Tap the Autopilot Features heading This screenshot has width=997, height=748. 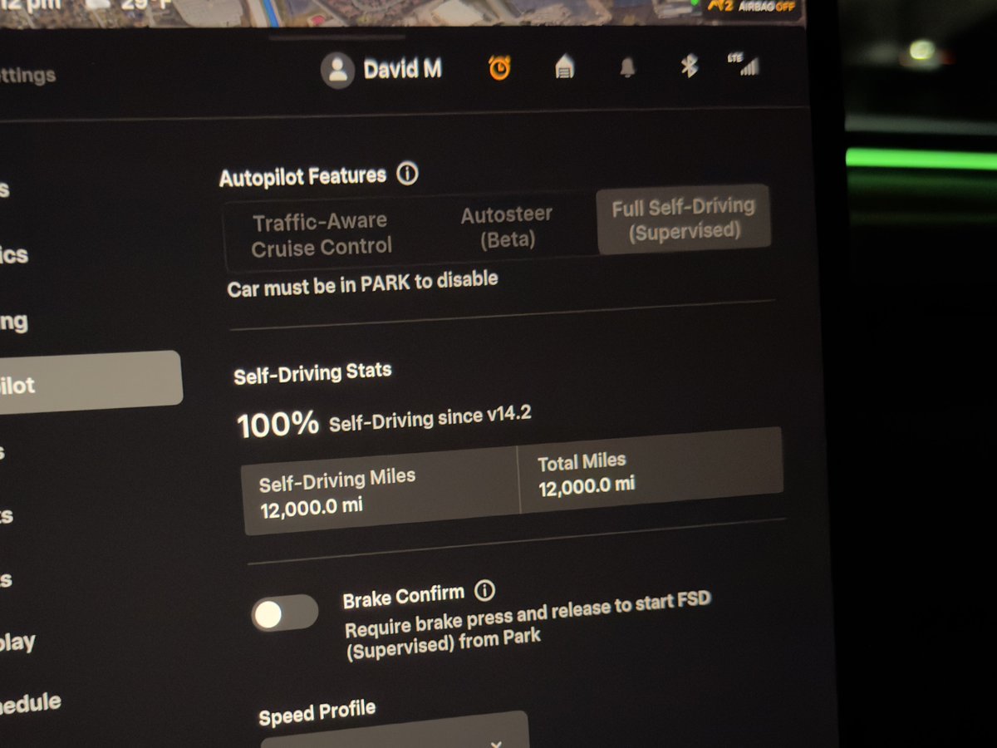click(302, 177)
